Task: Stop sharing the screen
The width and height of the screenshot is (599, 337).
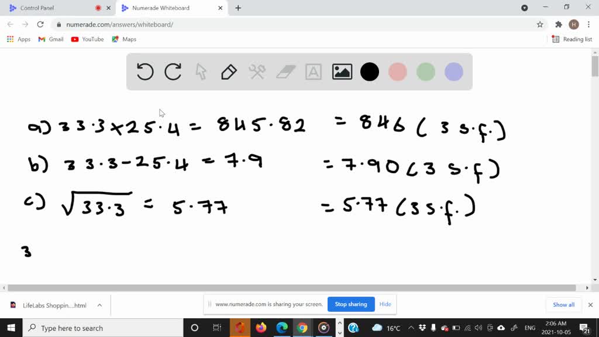Action: coord(351,304)
